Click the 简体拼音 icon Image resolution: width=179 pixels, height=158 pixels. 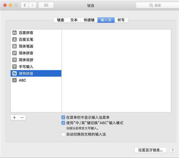click(14, 53)
